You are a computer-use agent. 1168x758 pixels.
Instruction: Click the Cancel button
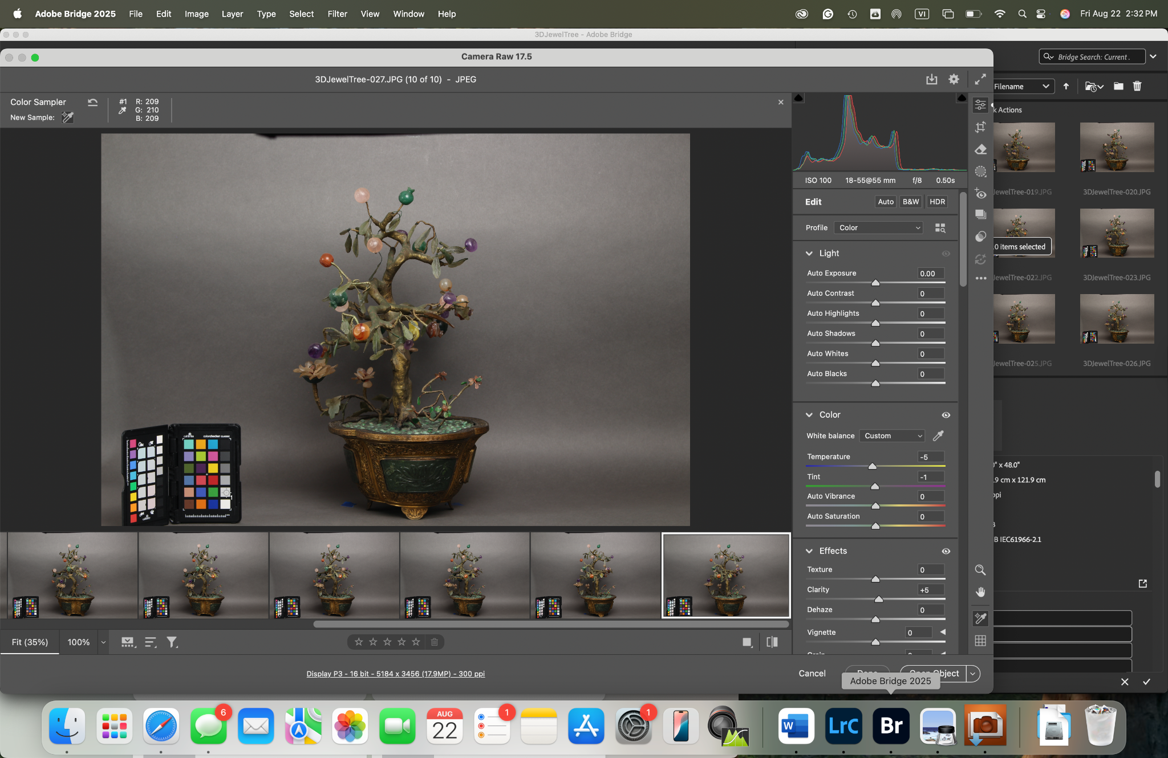pos(812,674)
